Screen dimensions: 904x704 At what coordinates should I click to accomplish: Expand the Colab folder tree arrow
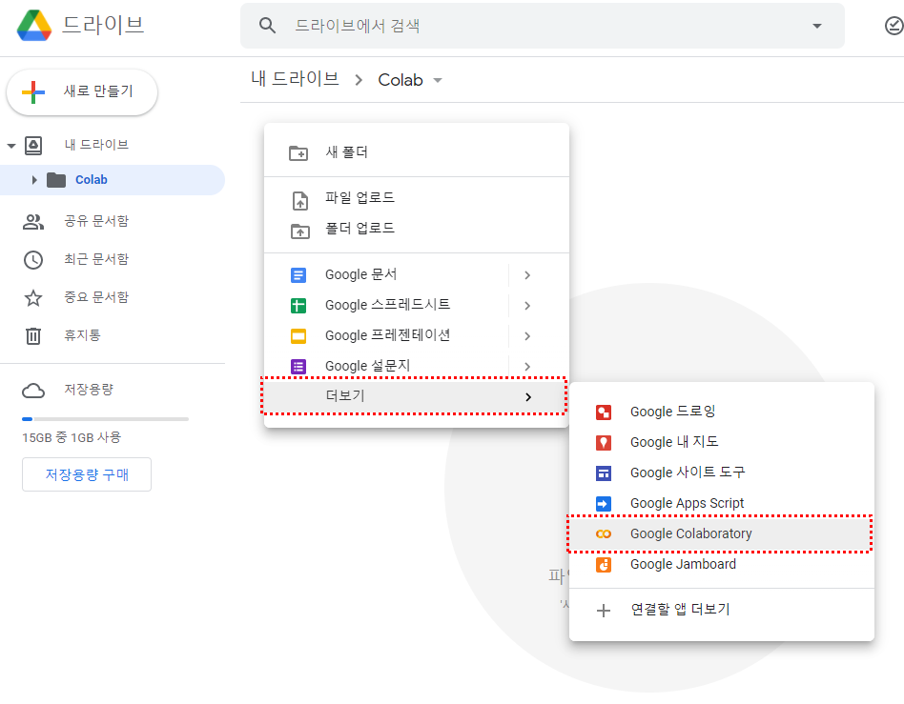(34, 180)
